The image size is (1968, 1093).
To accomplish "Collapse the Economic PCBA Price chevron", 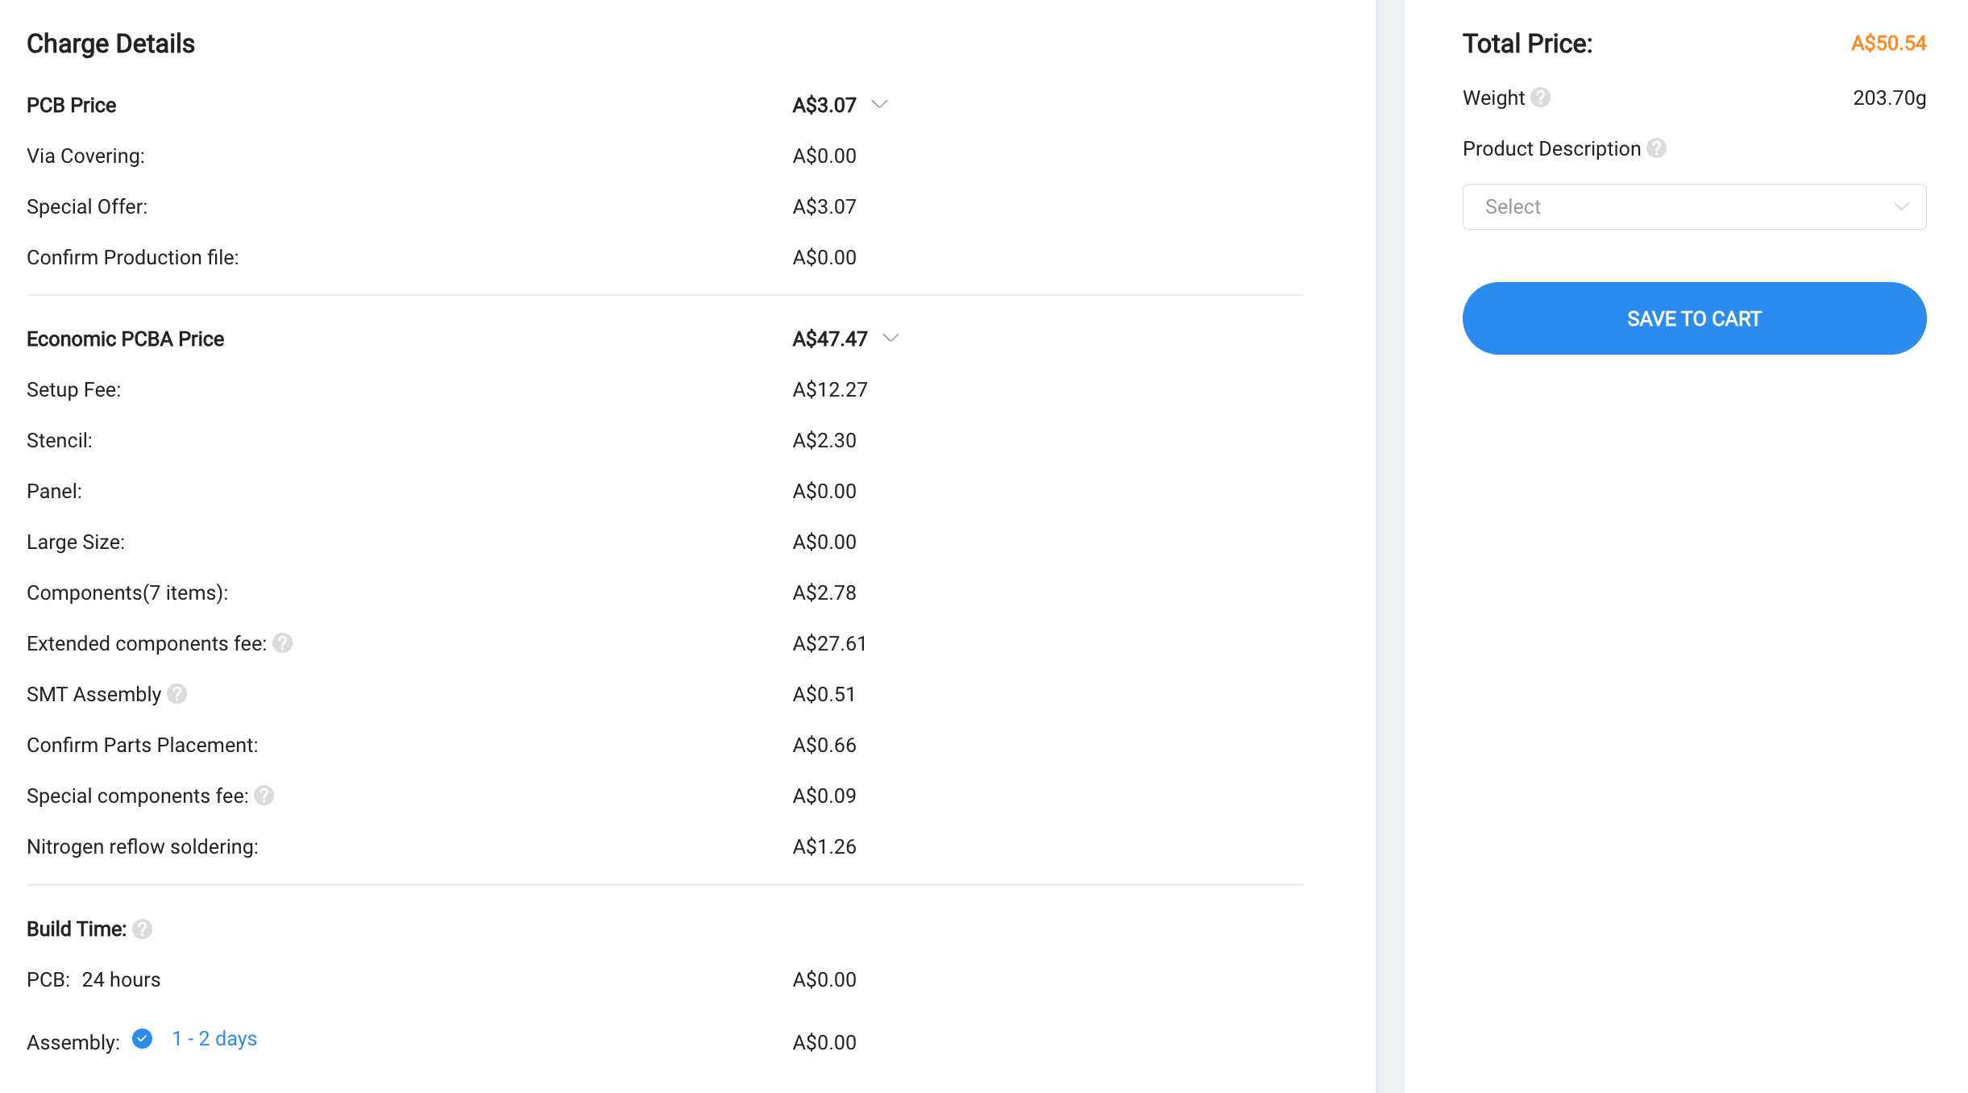I will click(x=891, y=339).
